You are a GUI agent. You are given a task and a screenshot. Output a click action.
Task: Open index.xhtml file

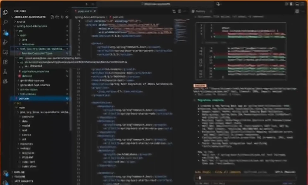point(29,166)
